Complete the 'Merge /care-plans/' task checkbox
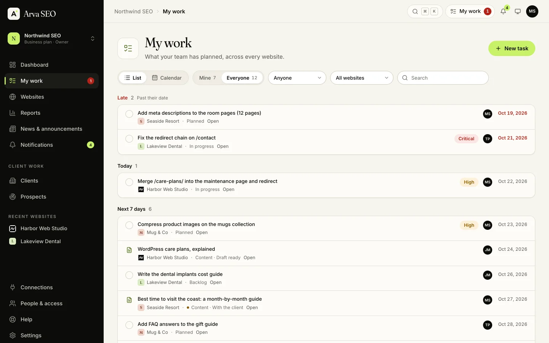This screenshot has width=549, height=343. [129, 182]
